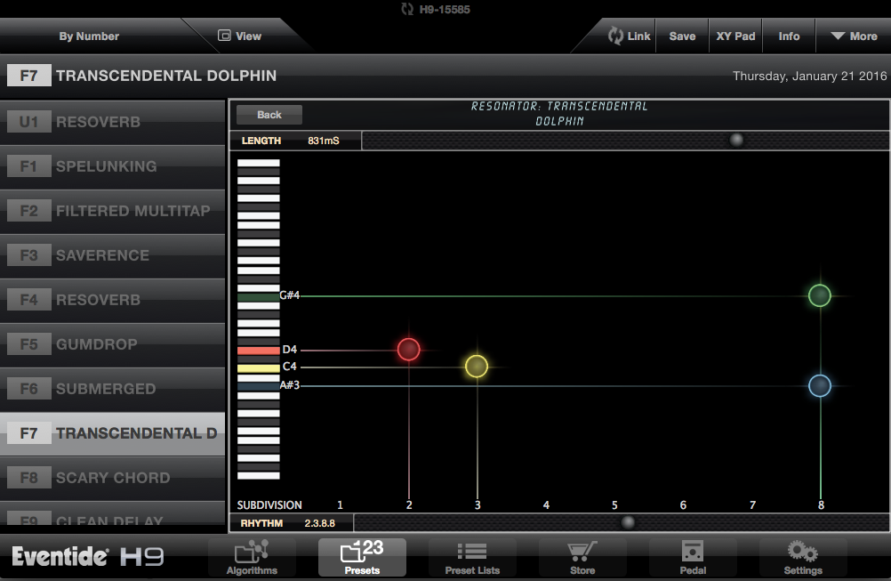This screenshot has width=891, height=581.
Task: Open the Settings gear tab
Action: click(x=802, y=557)
